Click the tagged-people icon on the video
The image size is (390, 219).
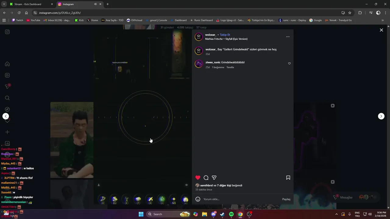[98, 185]
